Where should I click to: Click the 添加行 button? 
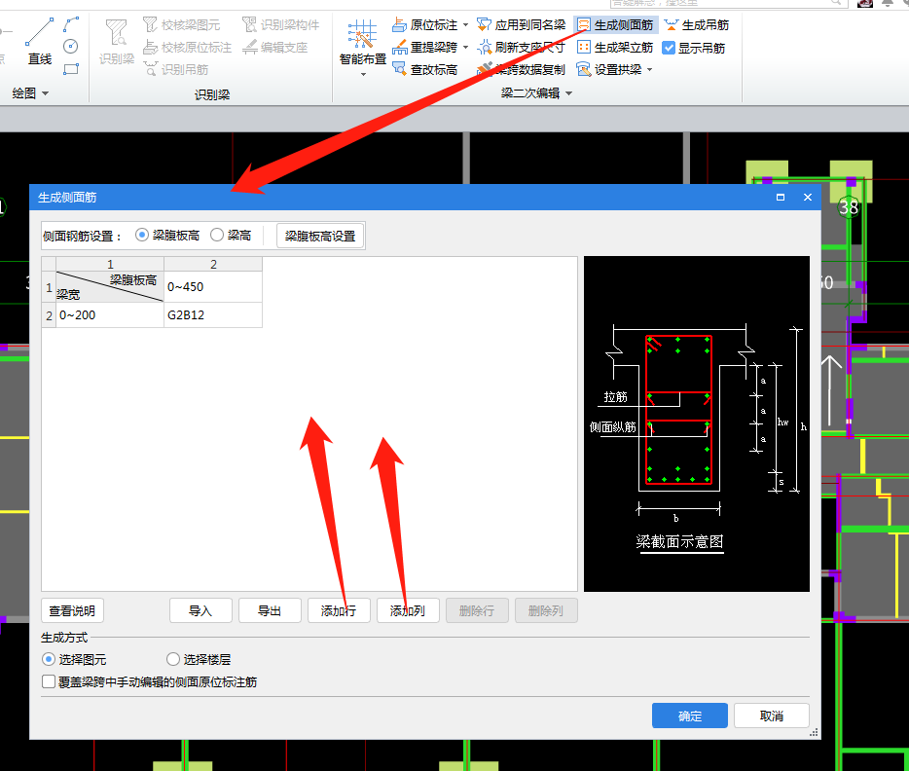[x=339, y=610]
